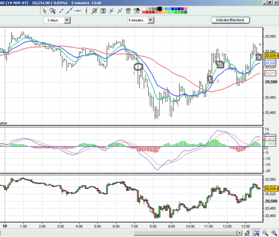Click the 5 minutes interval field
Viewport: 279px width, 237px height.
pyautogui.click(x=138, y=20)
